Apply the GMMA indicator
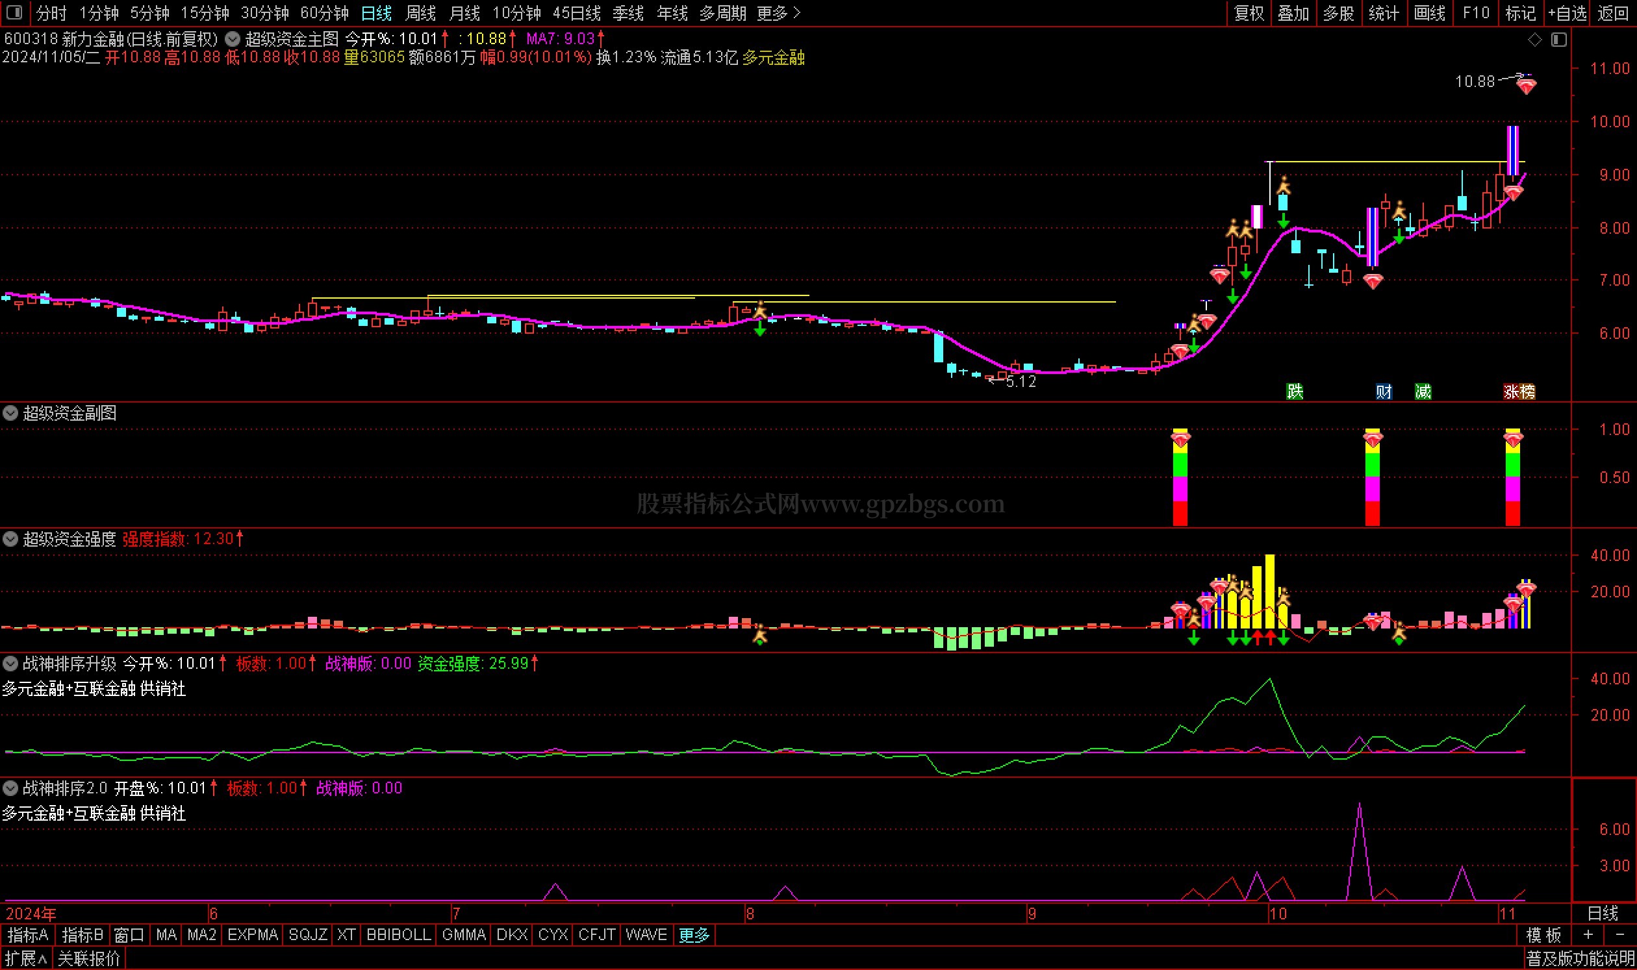Screen dimensions: 1637x970 coord(464,935)
